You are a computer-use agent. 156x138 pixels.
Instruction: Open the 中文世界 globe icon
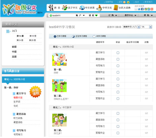click(x=82, y=8)
